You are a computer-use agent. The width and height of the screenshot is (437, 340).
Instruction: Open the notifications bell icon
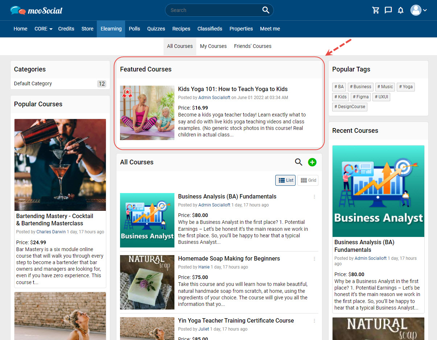pos(400,10)
